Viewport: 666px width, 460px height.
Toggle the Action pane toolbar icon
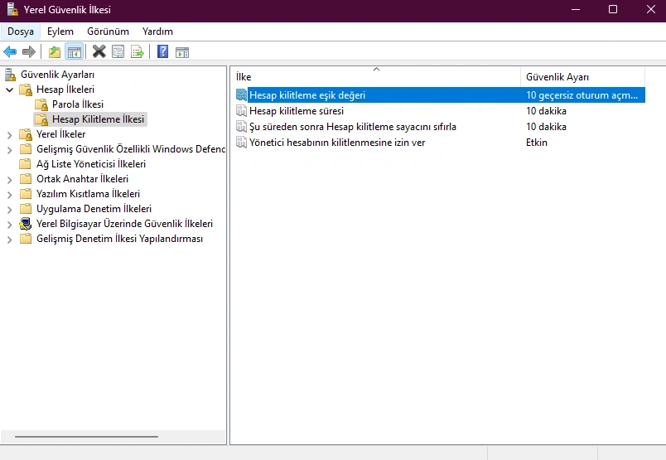182,52
